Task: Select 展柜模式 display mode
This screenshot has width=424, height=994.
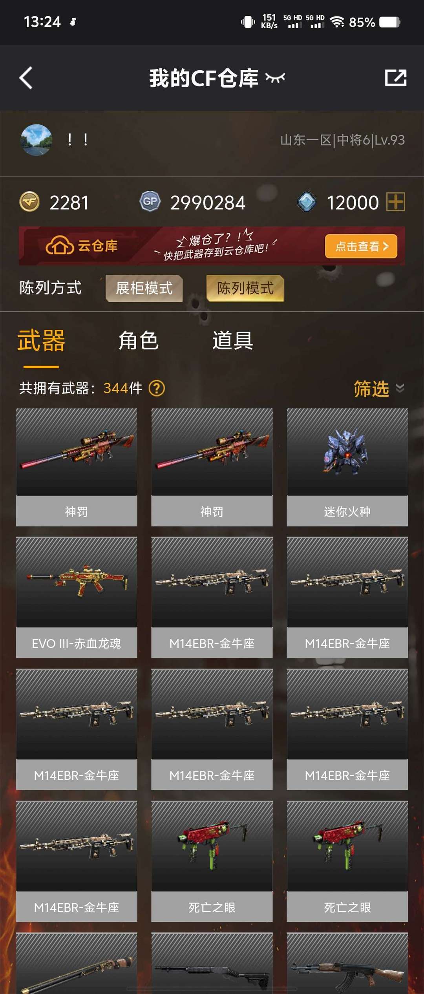Action: [144, 288]
